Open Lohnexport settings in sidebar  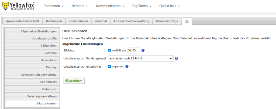(32, 82)
